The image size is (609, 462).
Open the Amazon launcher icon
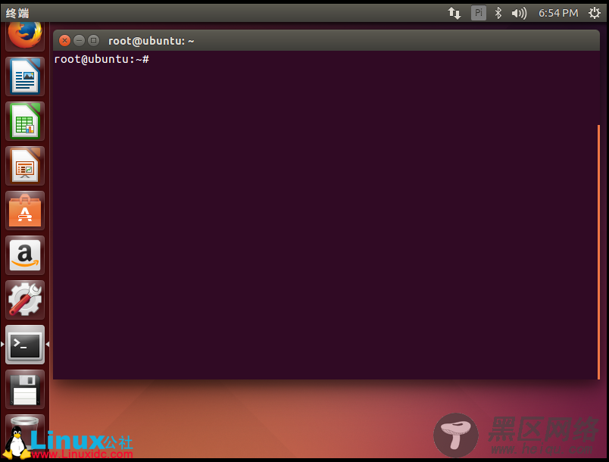click(x=25, y=255)
